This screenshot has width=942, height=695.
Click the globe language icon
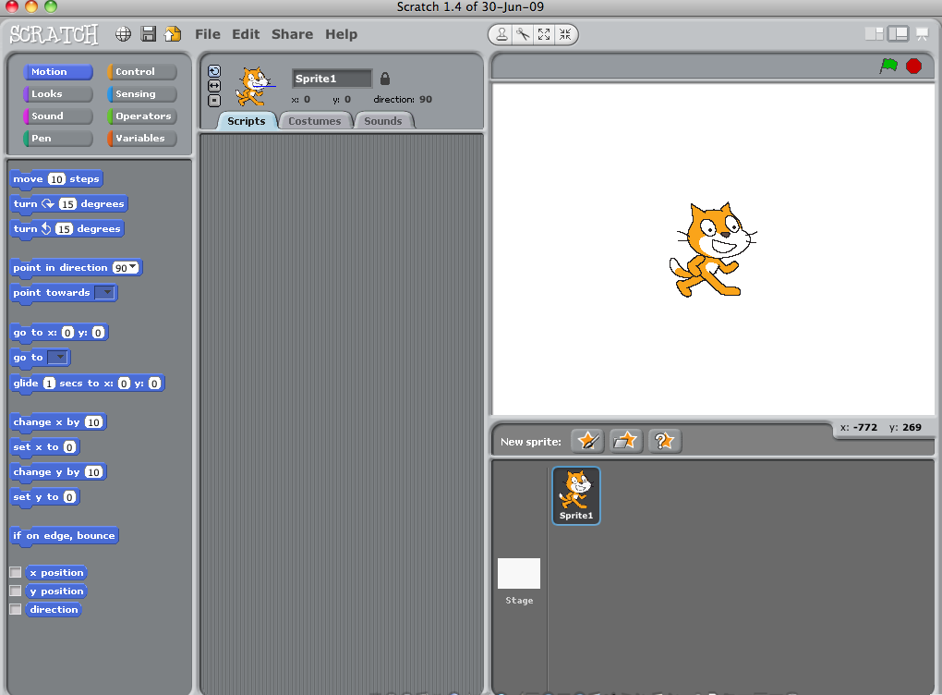tap(123, 34)
